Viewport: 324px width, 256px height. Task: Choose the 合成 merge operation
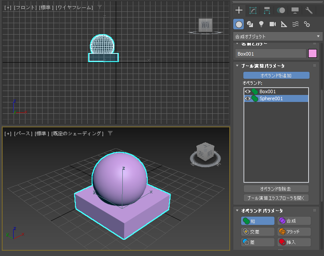click(294, 221)
